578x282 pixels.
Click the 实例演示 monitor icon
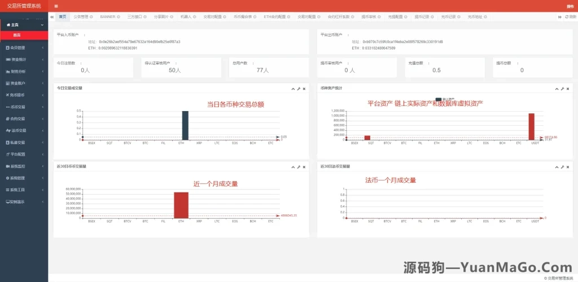pyautogui.click(x=8, y=202)
